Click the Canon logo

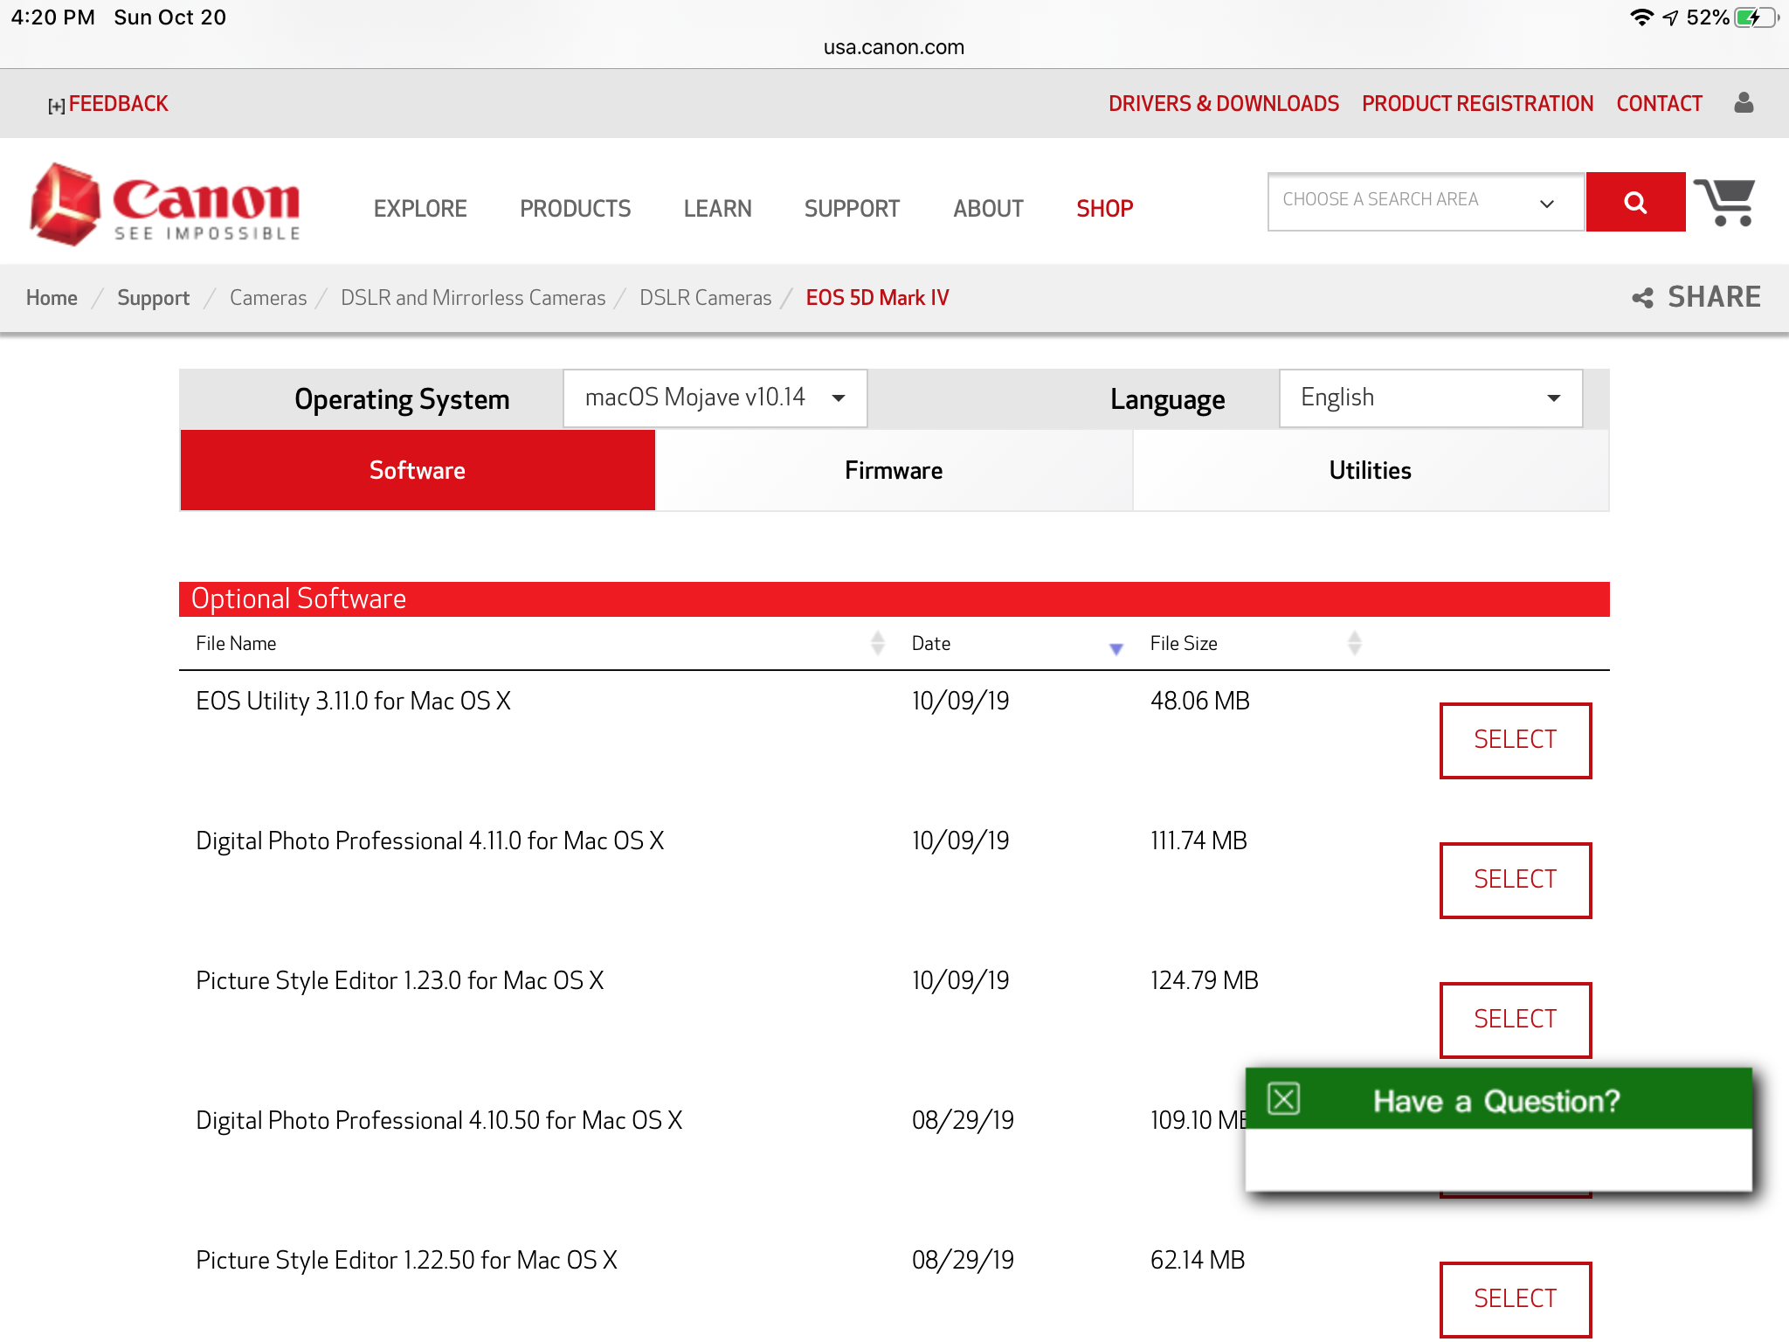pyautogui.click(x=165, y=204)
